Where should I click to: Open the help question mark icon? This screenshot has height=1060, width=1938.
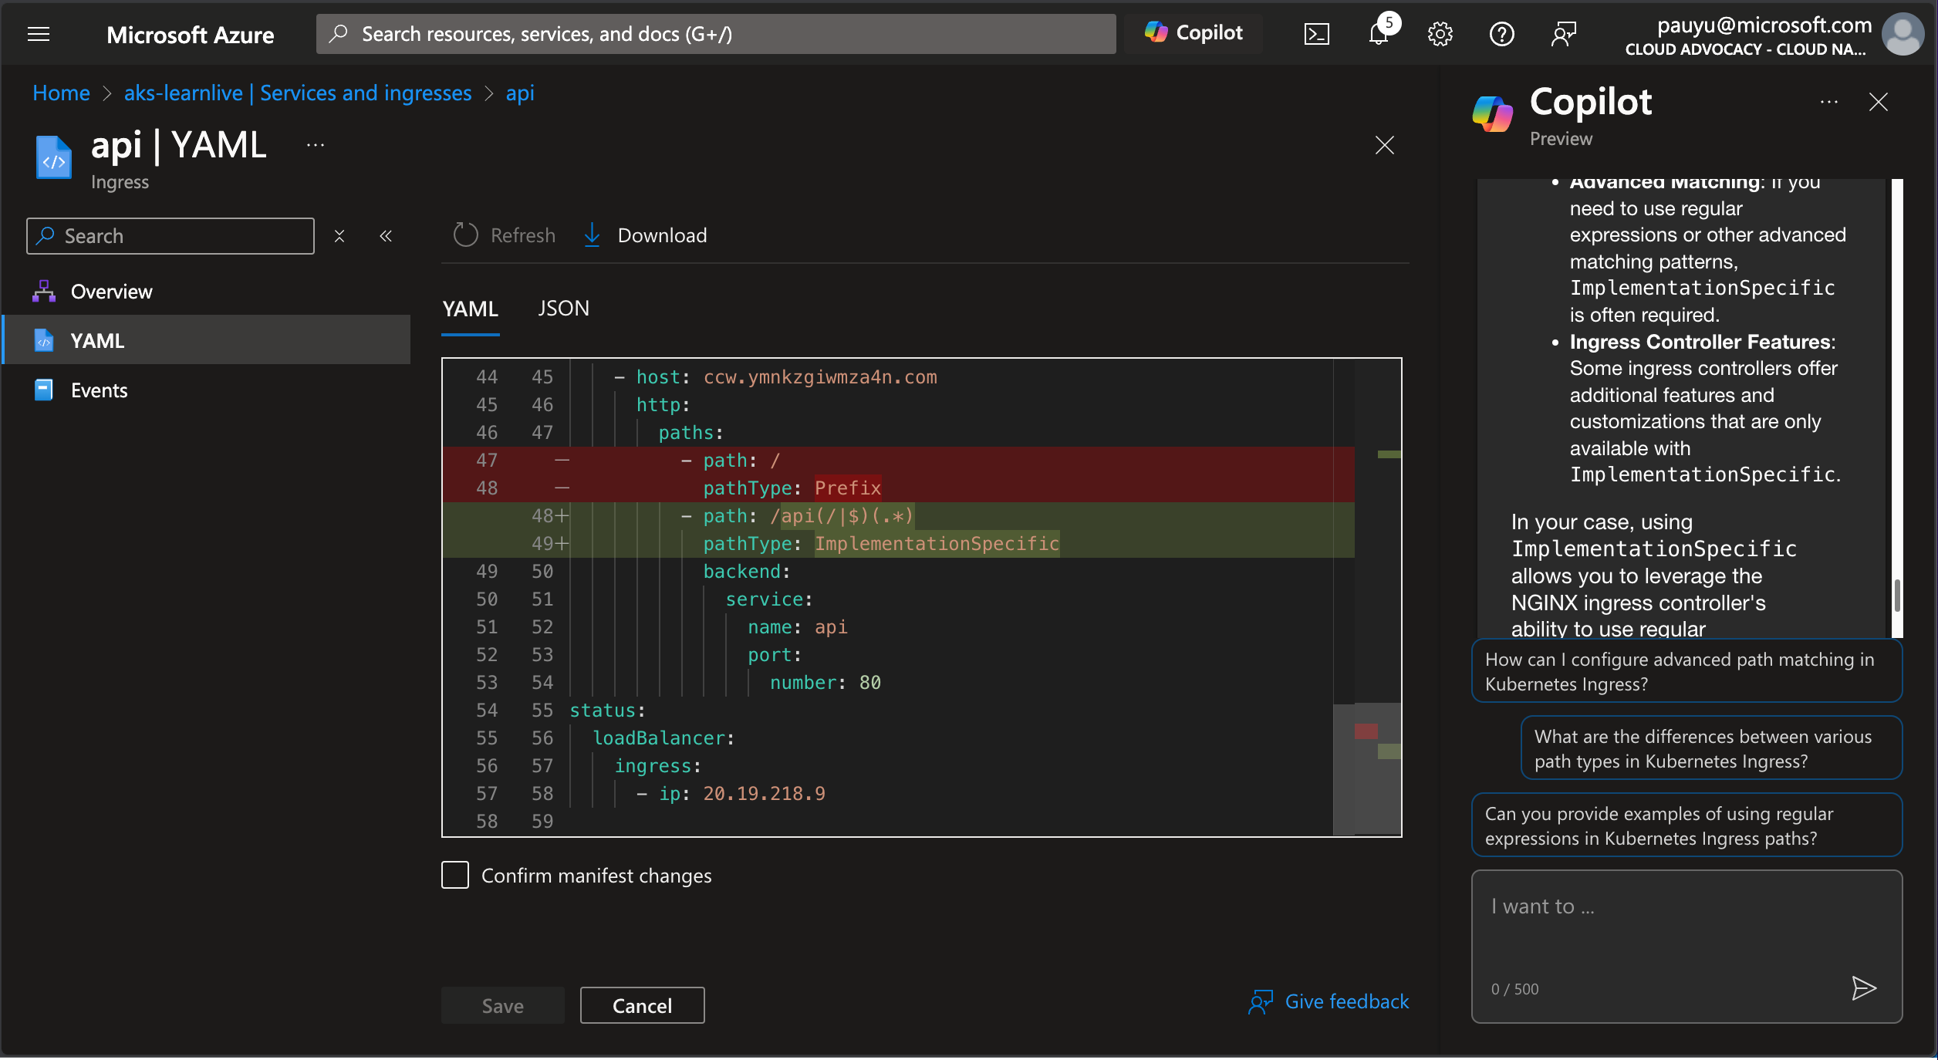point(1501,34)
